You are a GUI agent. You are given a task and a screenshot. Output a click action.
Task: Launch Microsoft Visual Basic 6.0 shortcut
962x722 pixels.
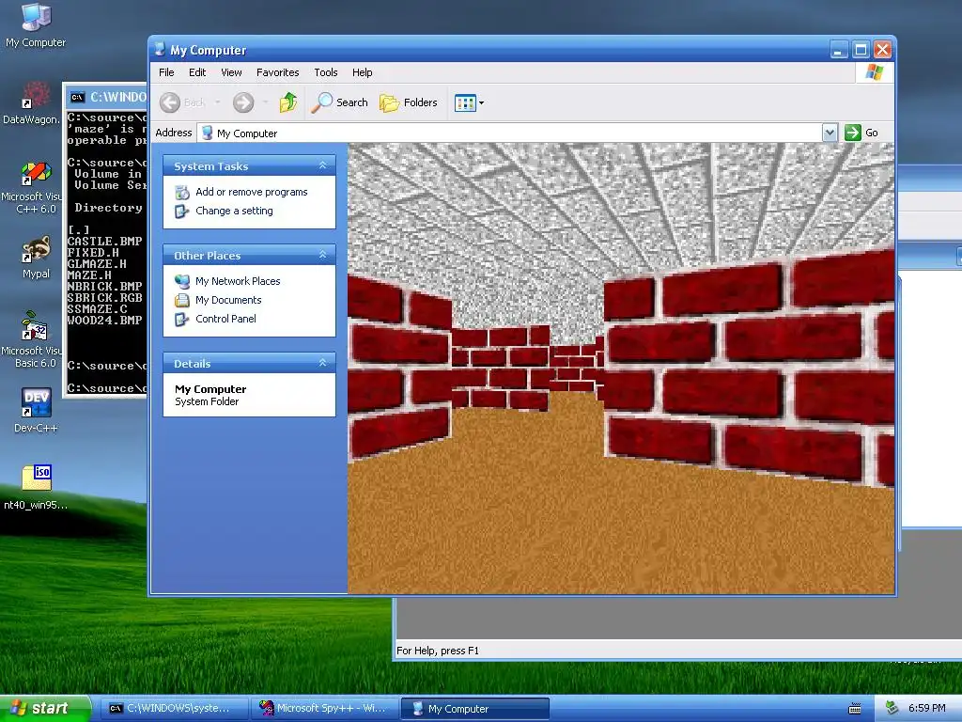pyautogui.click(x=32, y=340)
